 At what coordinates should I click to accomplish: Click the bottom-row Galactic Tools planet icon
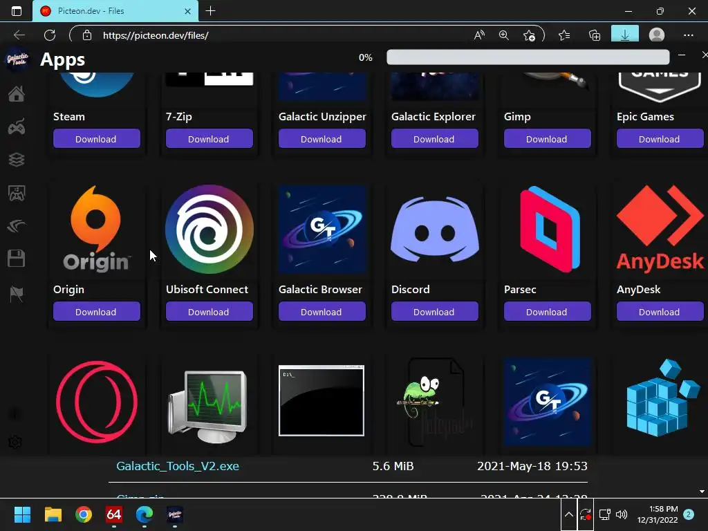[x=548, y=402]
